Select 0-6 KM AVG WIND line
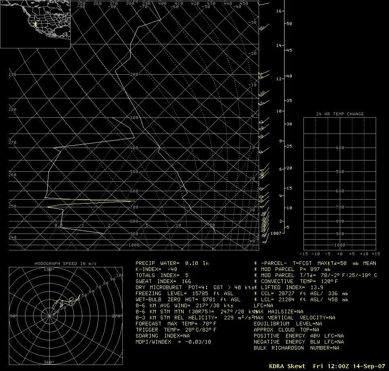This screenshot has width=389, height=371. pyautogui.click(x=184, y=306)
